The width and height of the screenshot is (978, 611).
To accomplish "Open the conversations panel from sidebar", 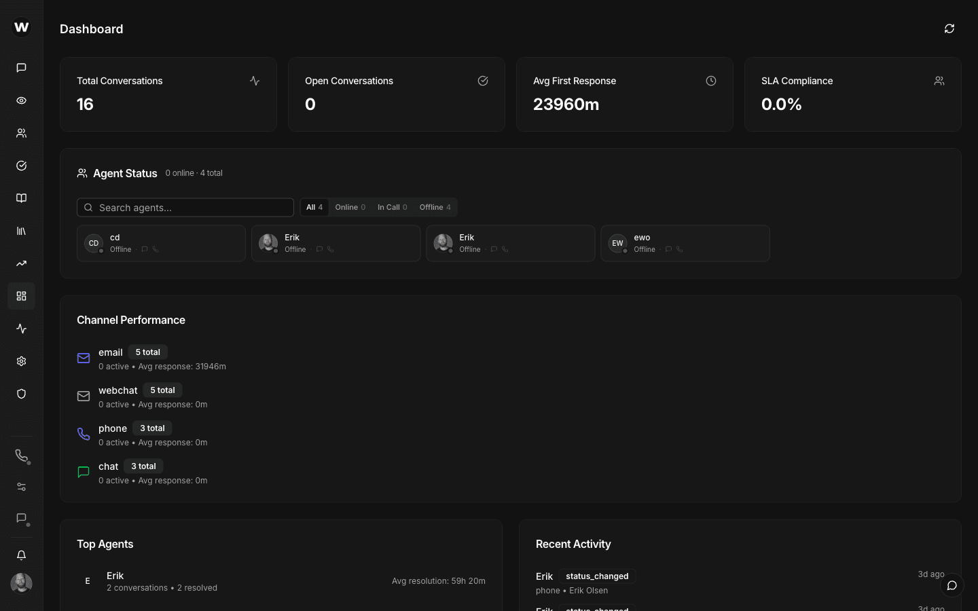I will click(21, 68).
